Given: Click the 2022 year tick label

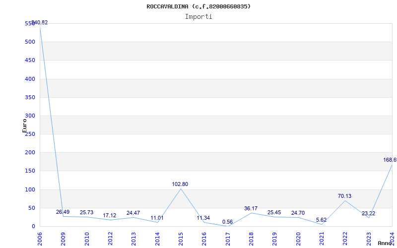Looking at the screenshot, I should [x=345, y=239].
